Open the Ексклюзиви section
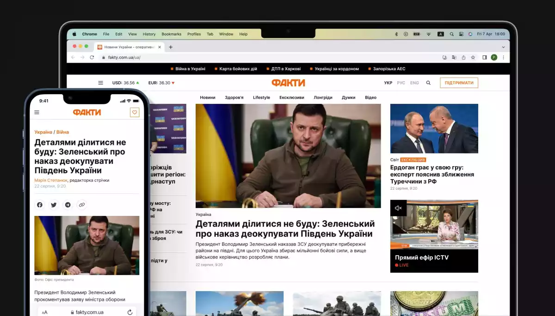 pyautogui.click(x=292, y=98)
